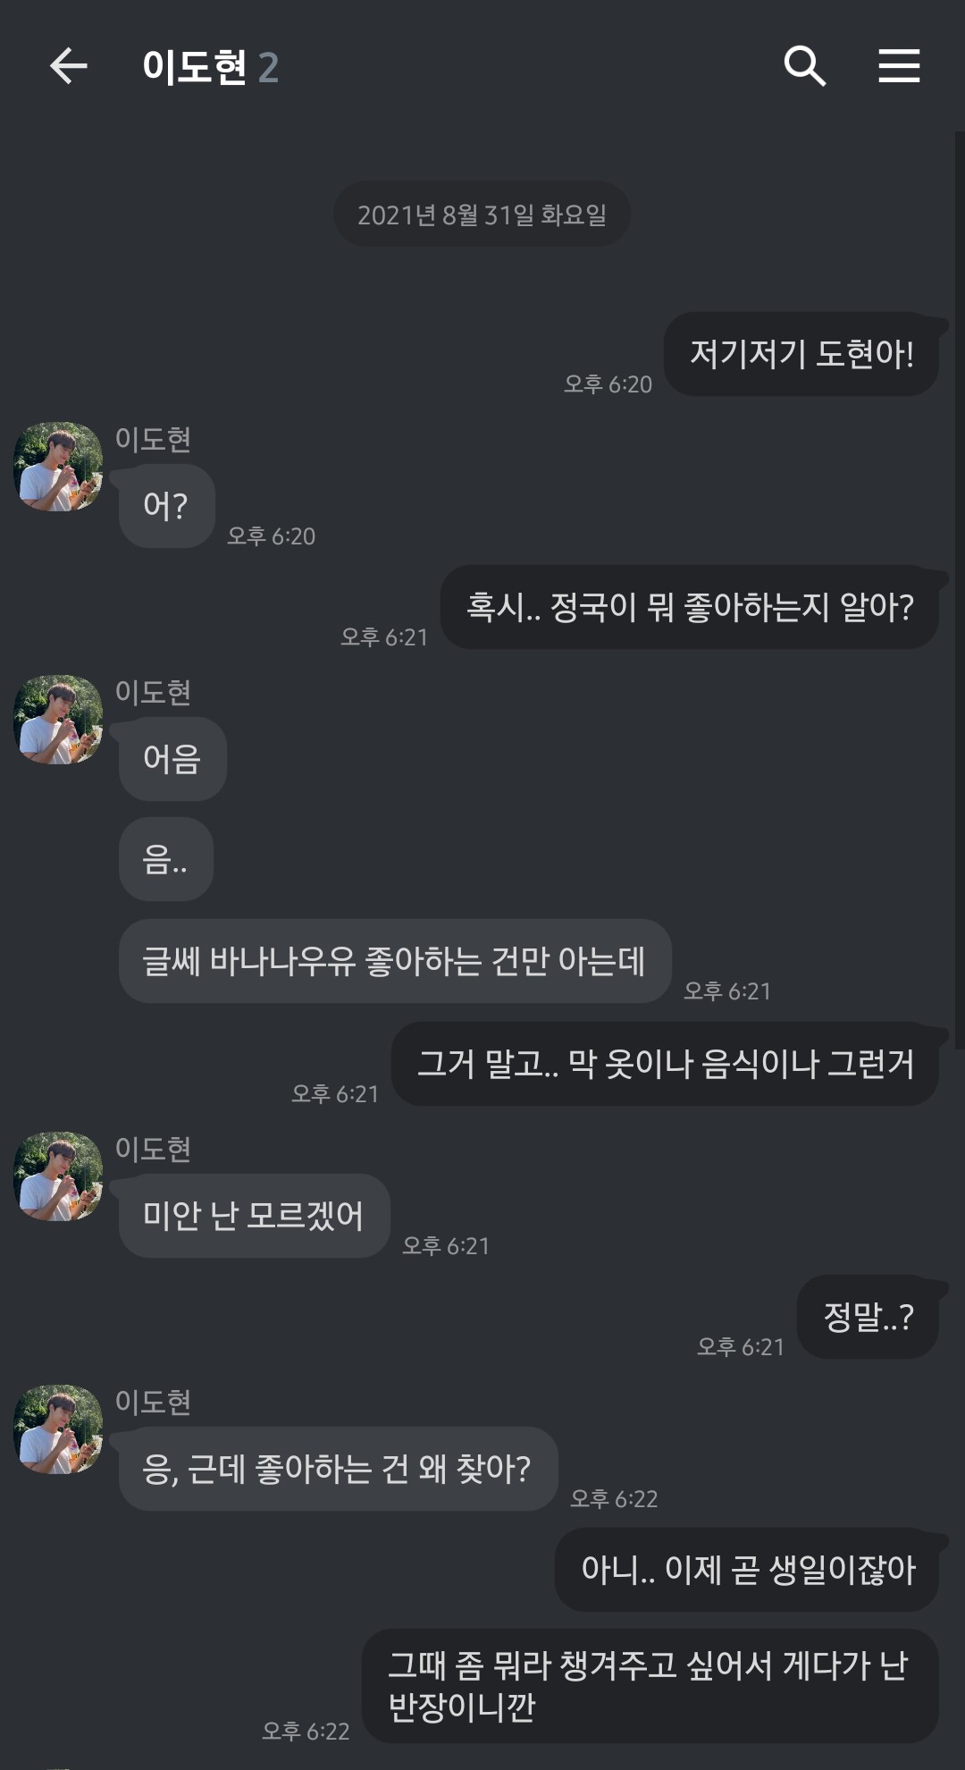Select the '정말..?' message bubble
This screenshot has height=1770, width=965.
click(867, 1317)
